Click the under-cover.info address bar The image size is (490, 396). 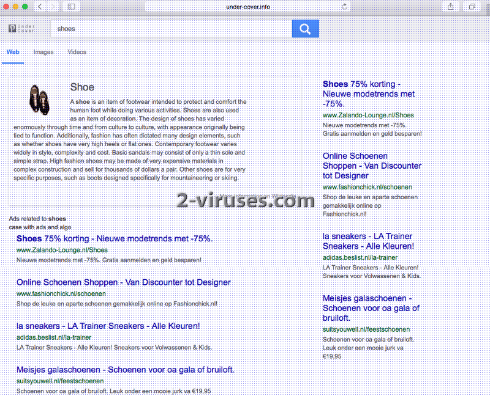248,7
